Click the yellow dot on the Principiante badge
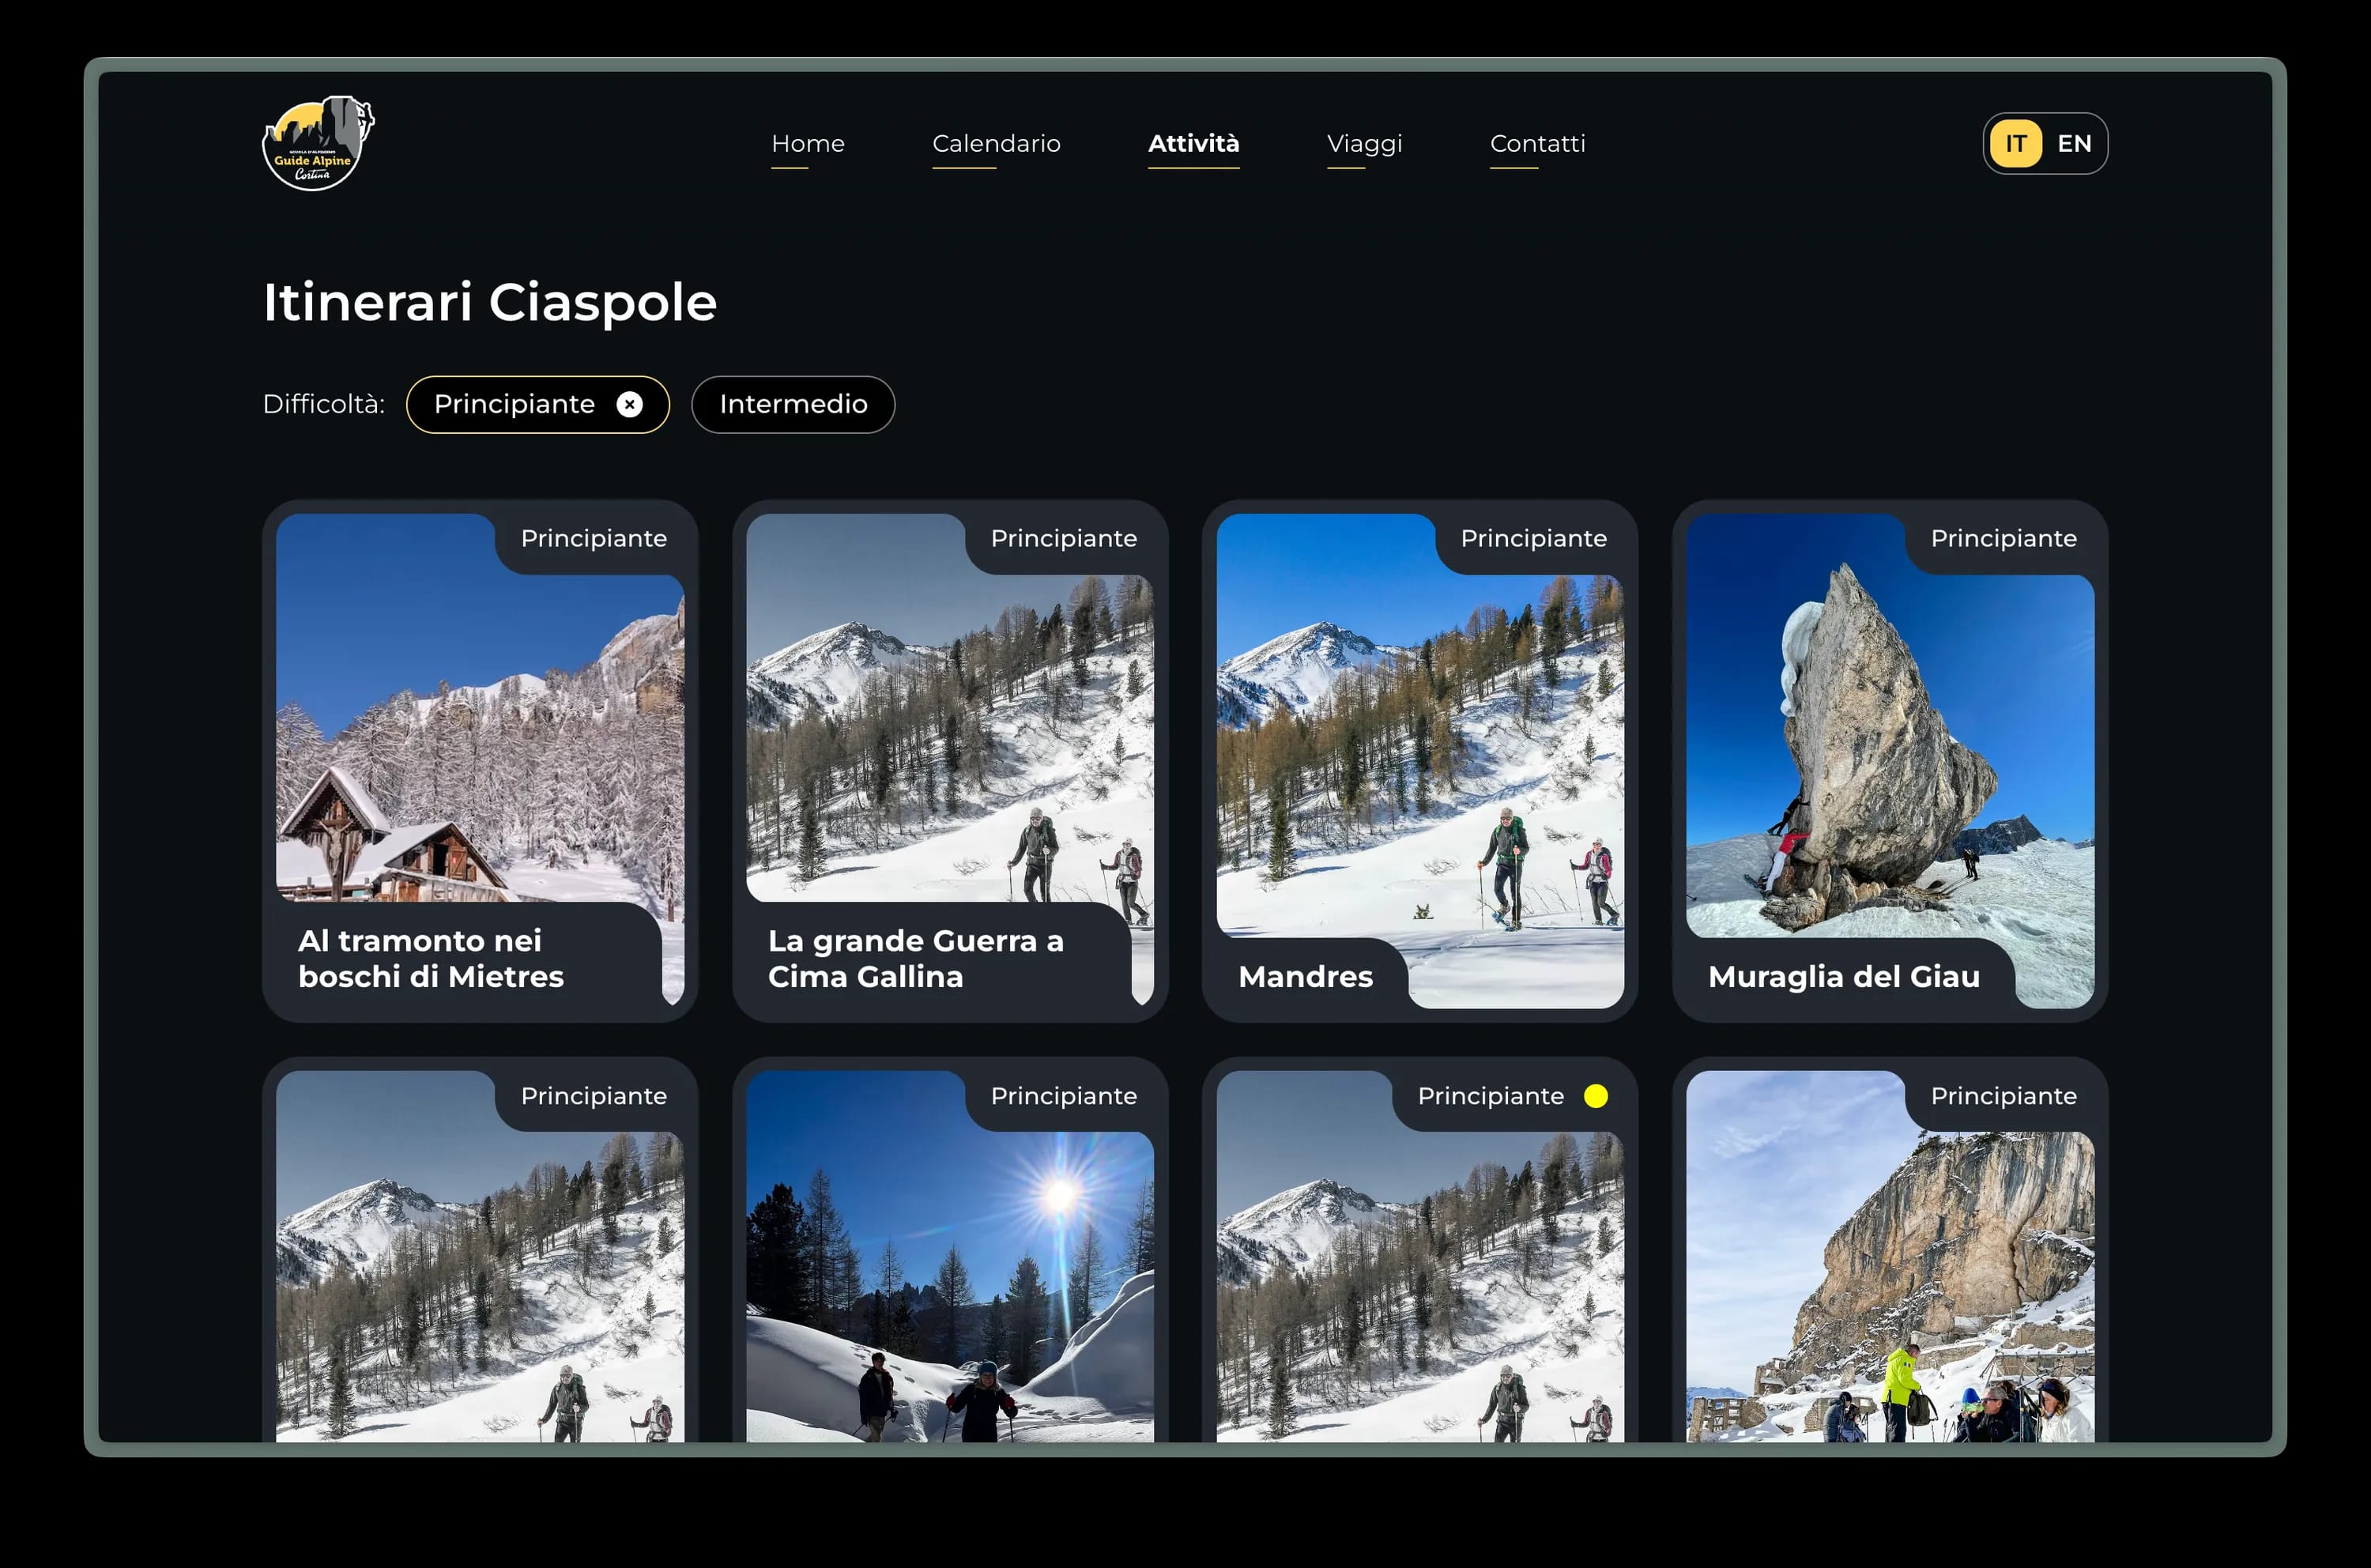Screen dimensions: 2371x1568 tap(1596, 1095)
